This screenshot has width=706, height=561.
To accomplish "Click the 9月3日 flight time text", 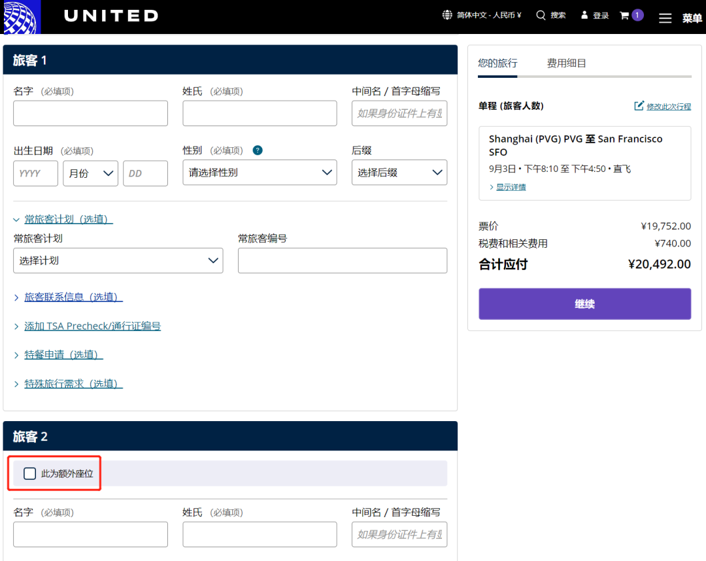I will [560, 169].
